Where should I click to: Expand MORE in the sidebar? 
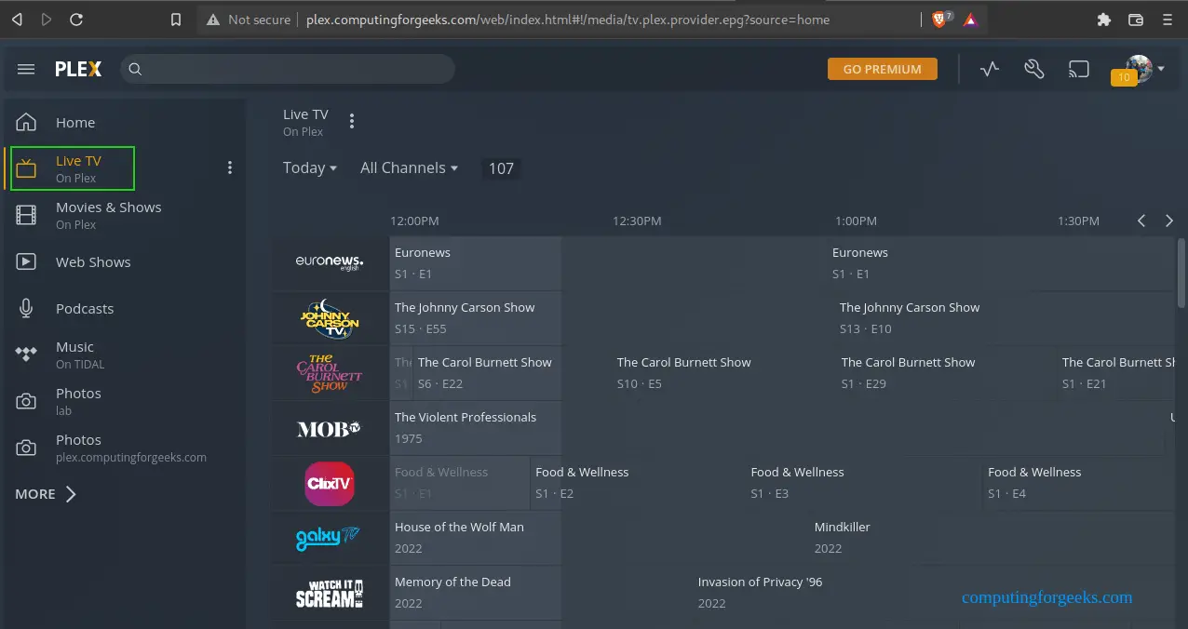coord(46,494)
